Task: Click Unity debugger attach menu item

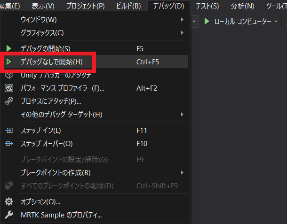Action: click(95, 75)
